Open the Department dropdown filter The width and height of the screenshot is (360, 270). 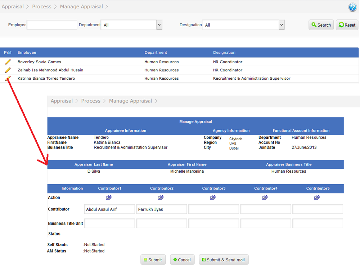[131, 25]
